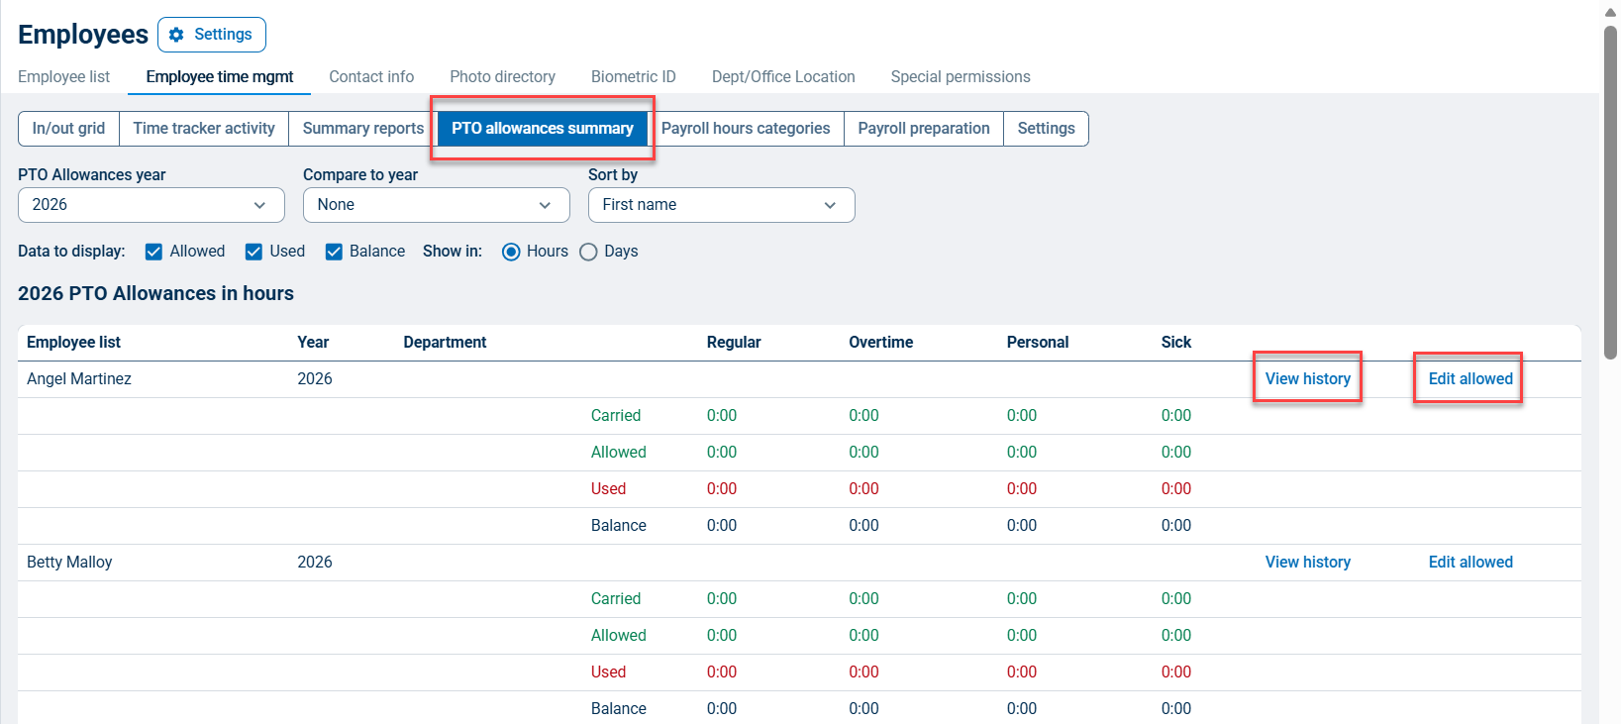Select the Hours radio button

(x=511, y=252)
